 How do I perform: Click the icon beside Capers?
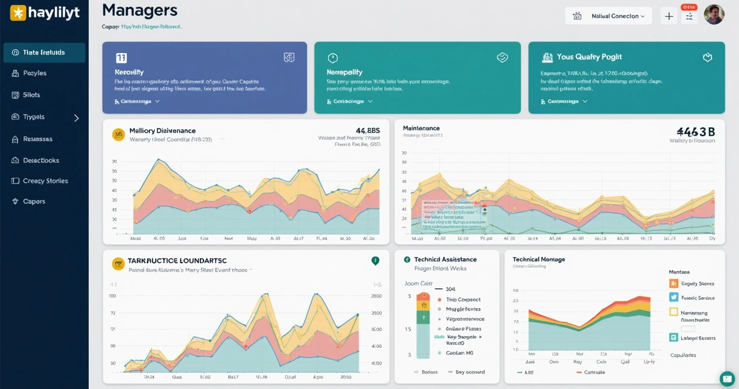pyautogui.click(x=16, y=201)
